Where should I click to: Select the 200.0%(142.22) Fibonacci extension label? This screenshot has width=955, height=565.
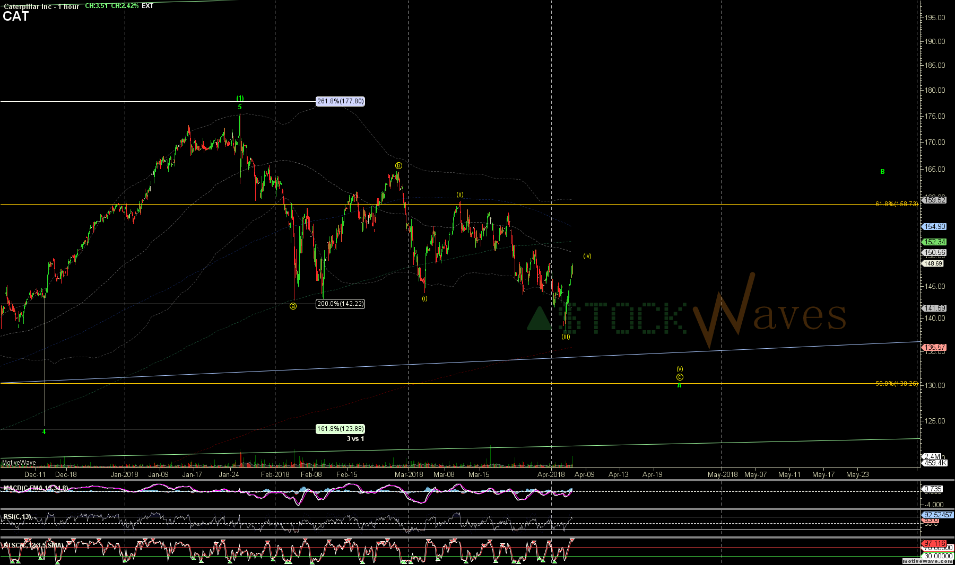[340, 304]
